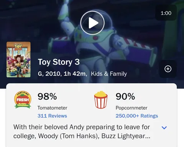Open the 311 Reviews link
This screenshot has width=184, height=147.
pos(52,116)
